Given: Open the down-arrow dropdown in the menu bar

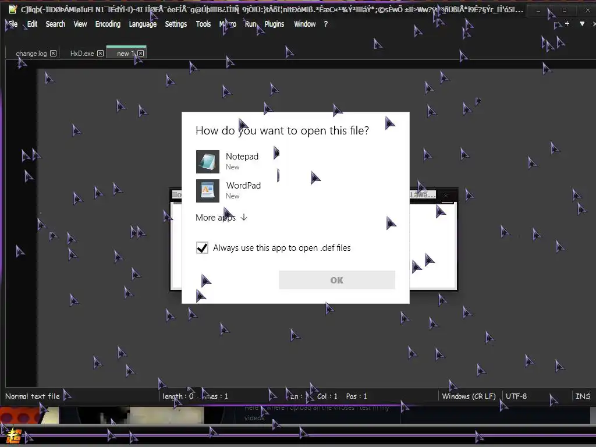Looking at the screenshot, I should coord(582,23).
